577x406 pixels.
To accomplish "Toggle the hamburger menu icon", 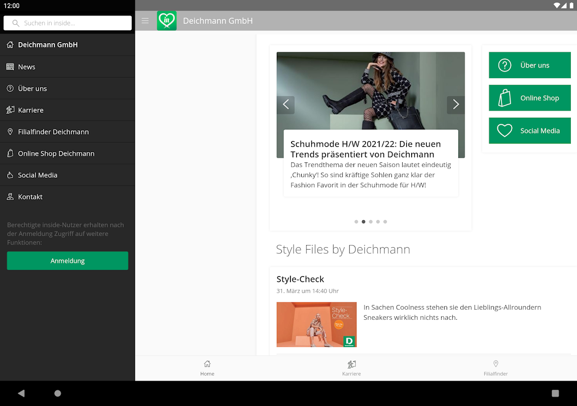I will coord(145,21).
